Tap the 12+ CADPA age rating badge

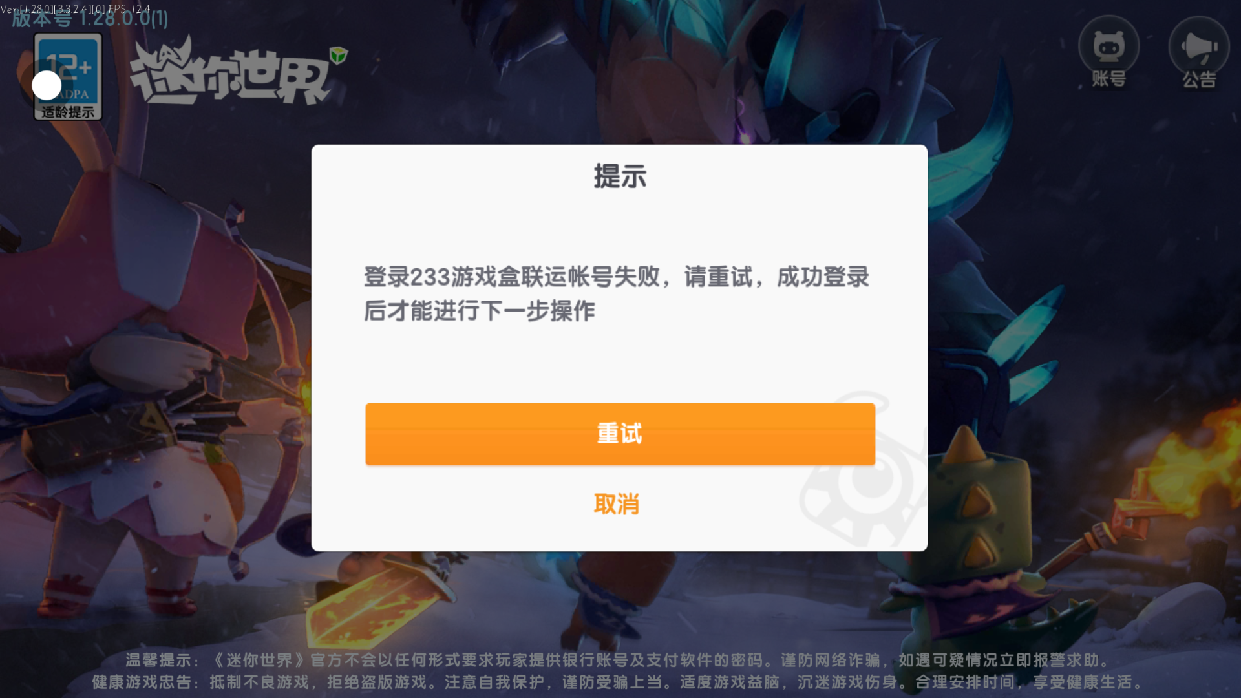tap(68, 76)
